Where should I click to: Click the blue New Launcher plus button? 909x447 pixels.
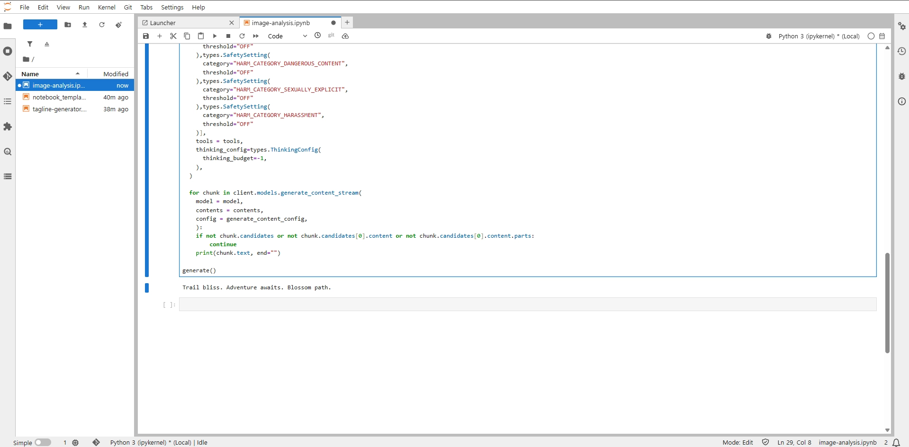click(40, 25)
